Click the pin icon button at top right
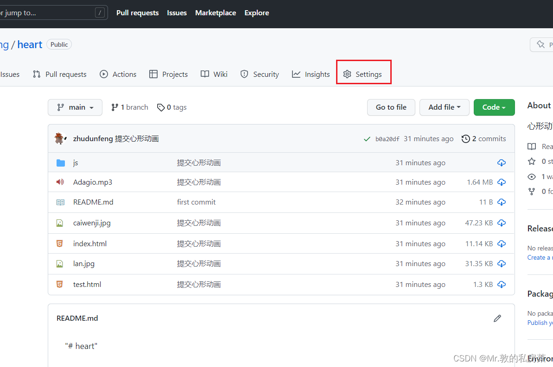 pos(542,45)
